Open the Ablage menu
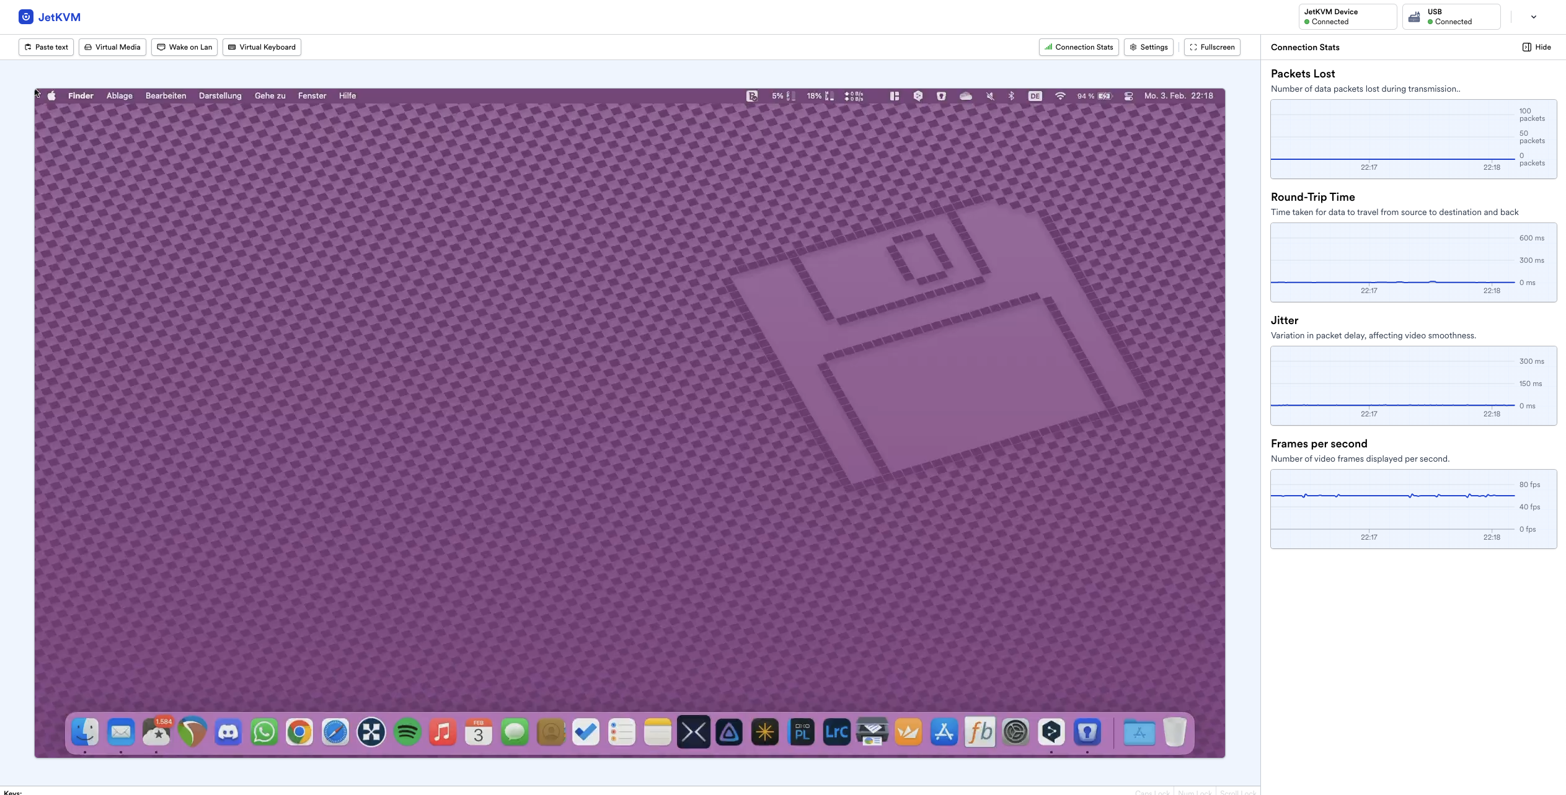Viewport: 1566px width, 795px height. click(x=119, y=96)
